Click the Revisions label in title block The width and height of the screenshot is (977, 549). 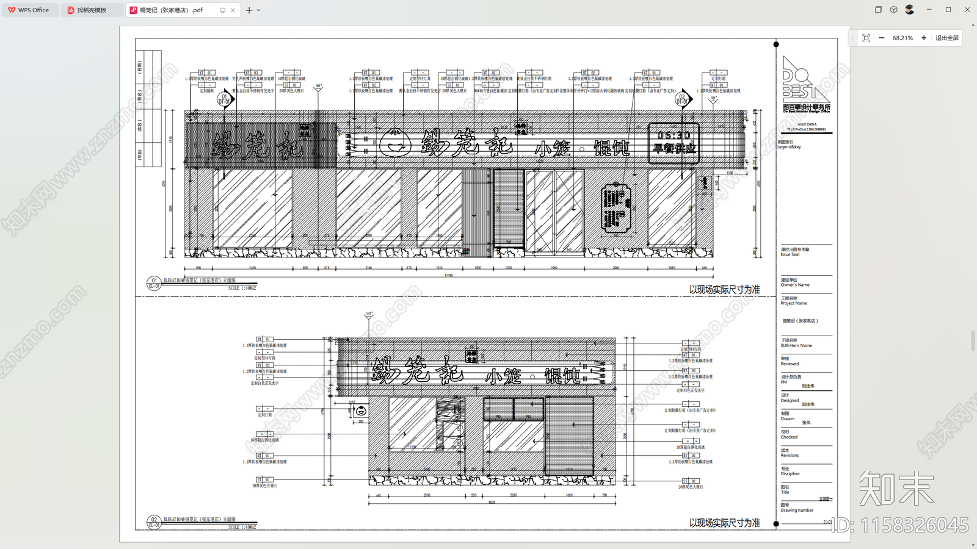pos(790,455)
